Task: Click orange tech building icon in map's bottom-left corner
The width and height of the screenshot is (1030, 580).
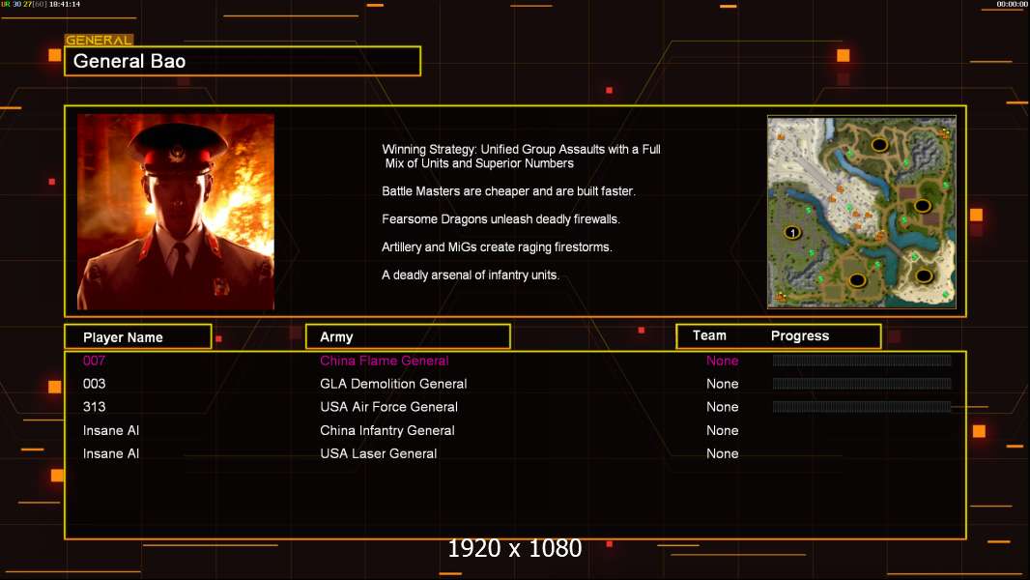Action: 781,298
